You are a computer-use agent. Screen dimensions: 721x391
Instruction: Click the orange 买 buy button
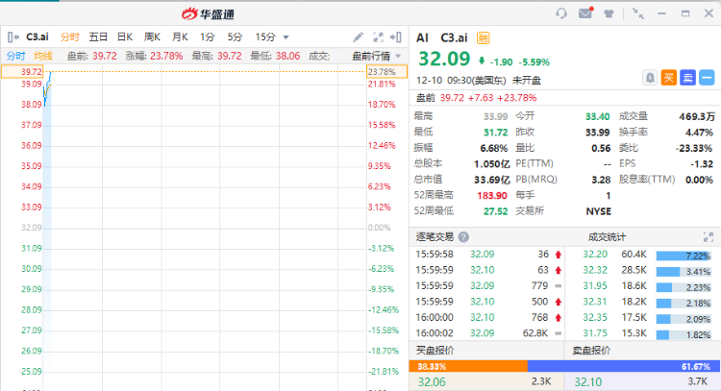point(669,77)
